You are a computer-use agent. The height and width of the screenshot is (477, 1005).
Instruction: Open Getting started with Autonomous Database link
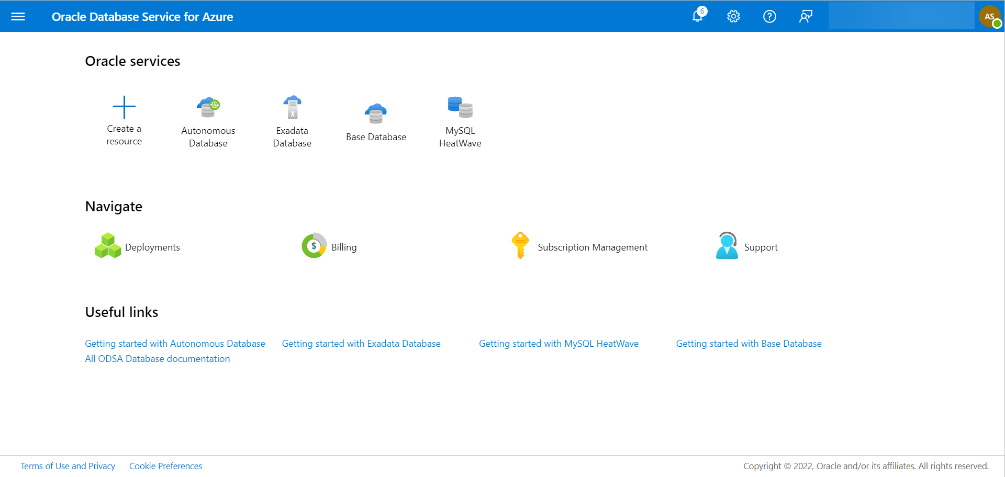click(175, 344)
